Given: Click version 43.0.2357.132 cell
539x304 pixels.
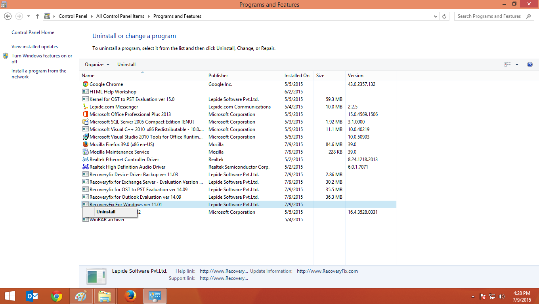Looking at the screenshot, I should 361,84.
